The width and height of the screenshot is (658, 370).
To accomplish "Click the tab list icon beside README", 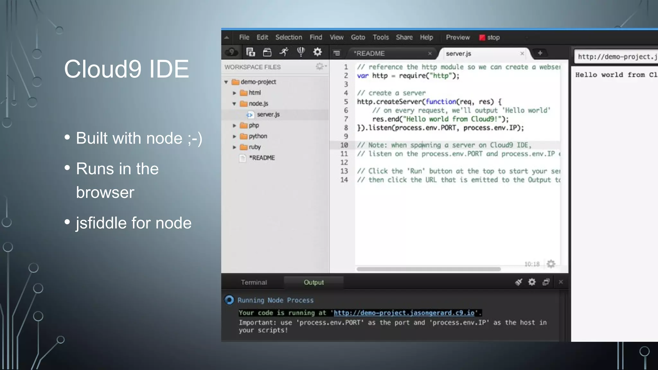I will click(x=336, y=53).
